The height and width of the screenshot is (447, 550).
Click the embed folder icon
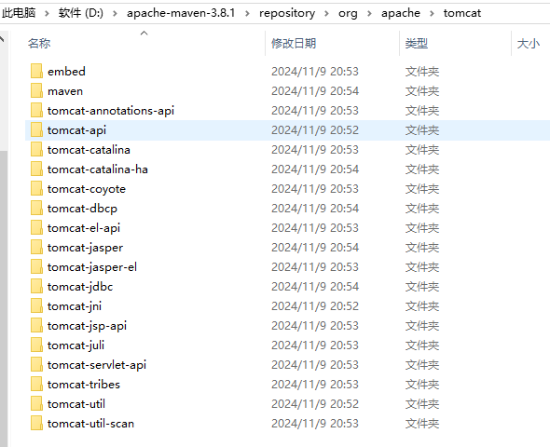tap(36, 71)
